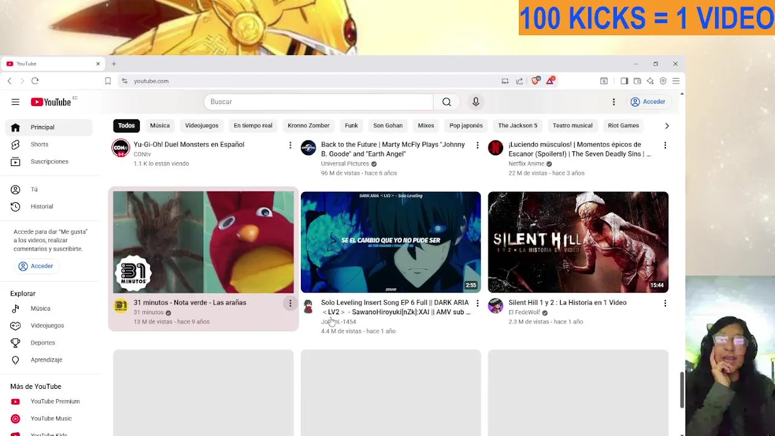
Task: Open Shorts in sidebar
Action: pyautogui.click(x=49, y=144)
